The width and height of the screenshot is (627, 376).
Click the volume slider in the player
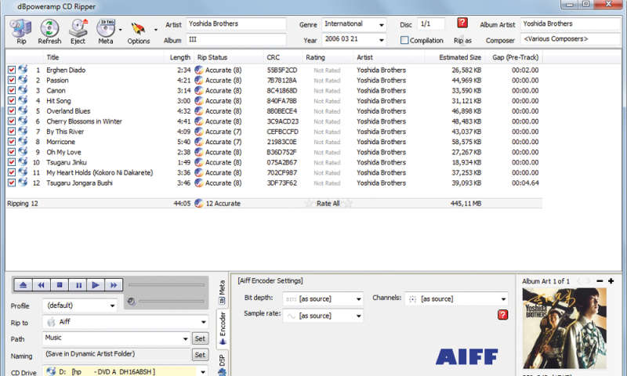pyautogui.click(x=171, y=302)
